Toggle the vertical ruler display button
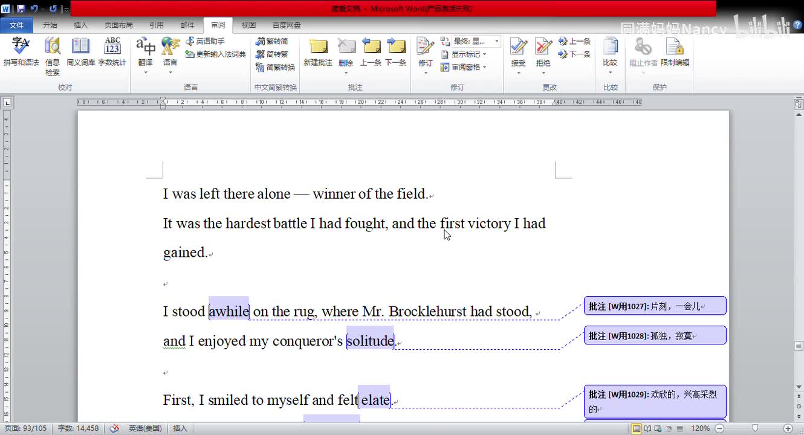The image size is (804, 435). pos(799,104)
